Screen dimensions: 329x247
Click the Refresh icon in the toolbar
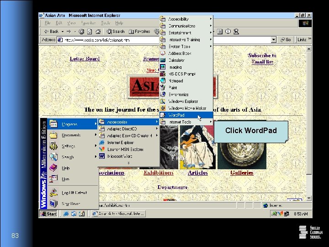click(90, 32)
